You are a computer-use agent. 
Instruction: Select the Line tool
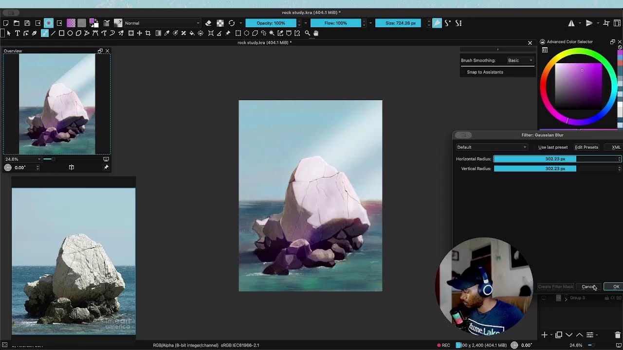coord(53,33)
